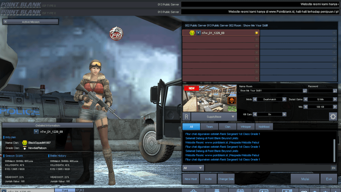341x192 pixels.
Task: Toggle Kill Cam using left arrow
Action: [255, 114]
